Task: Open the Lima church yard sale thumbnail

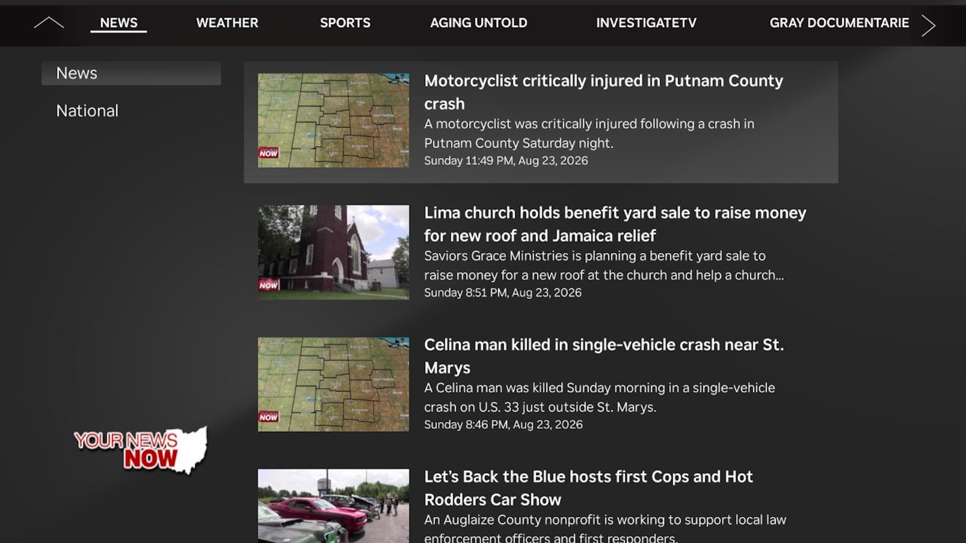Action: pos(334,252)
